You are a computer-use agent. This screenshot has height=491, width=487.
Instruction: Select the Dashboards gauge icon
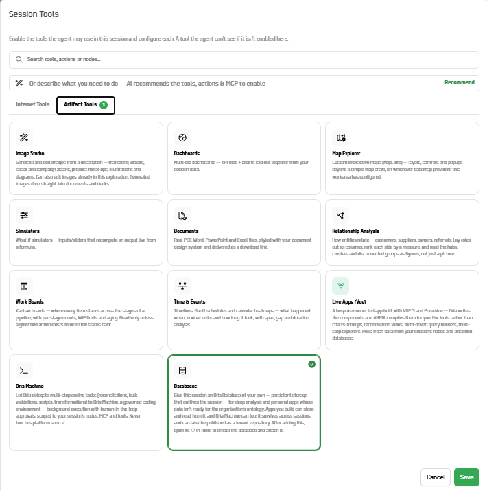tap(182, 137)
